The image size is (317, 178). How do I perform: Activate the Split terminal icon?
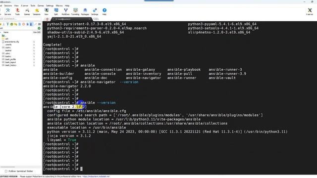pos(56,11)
